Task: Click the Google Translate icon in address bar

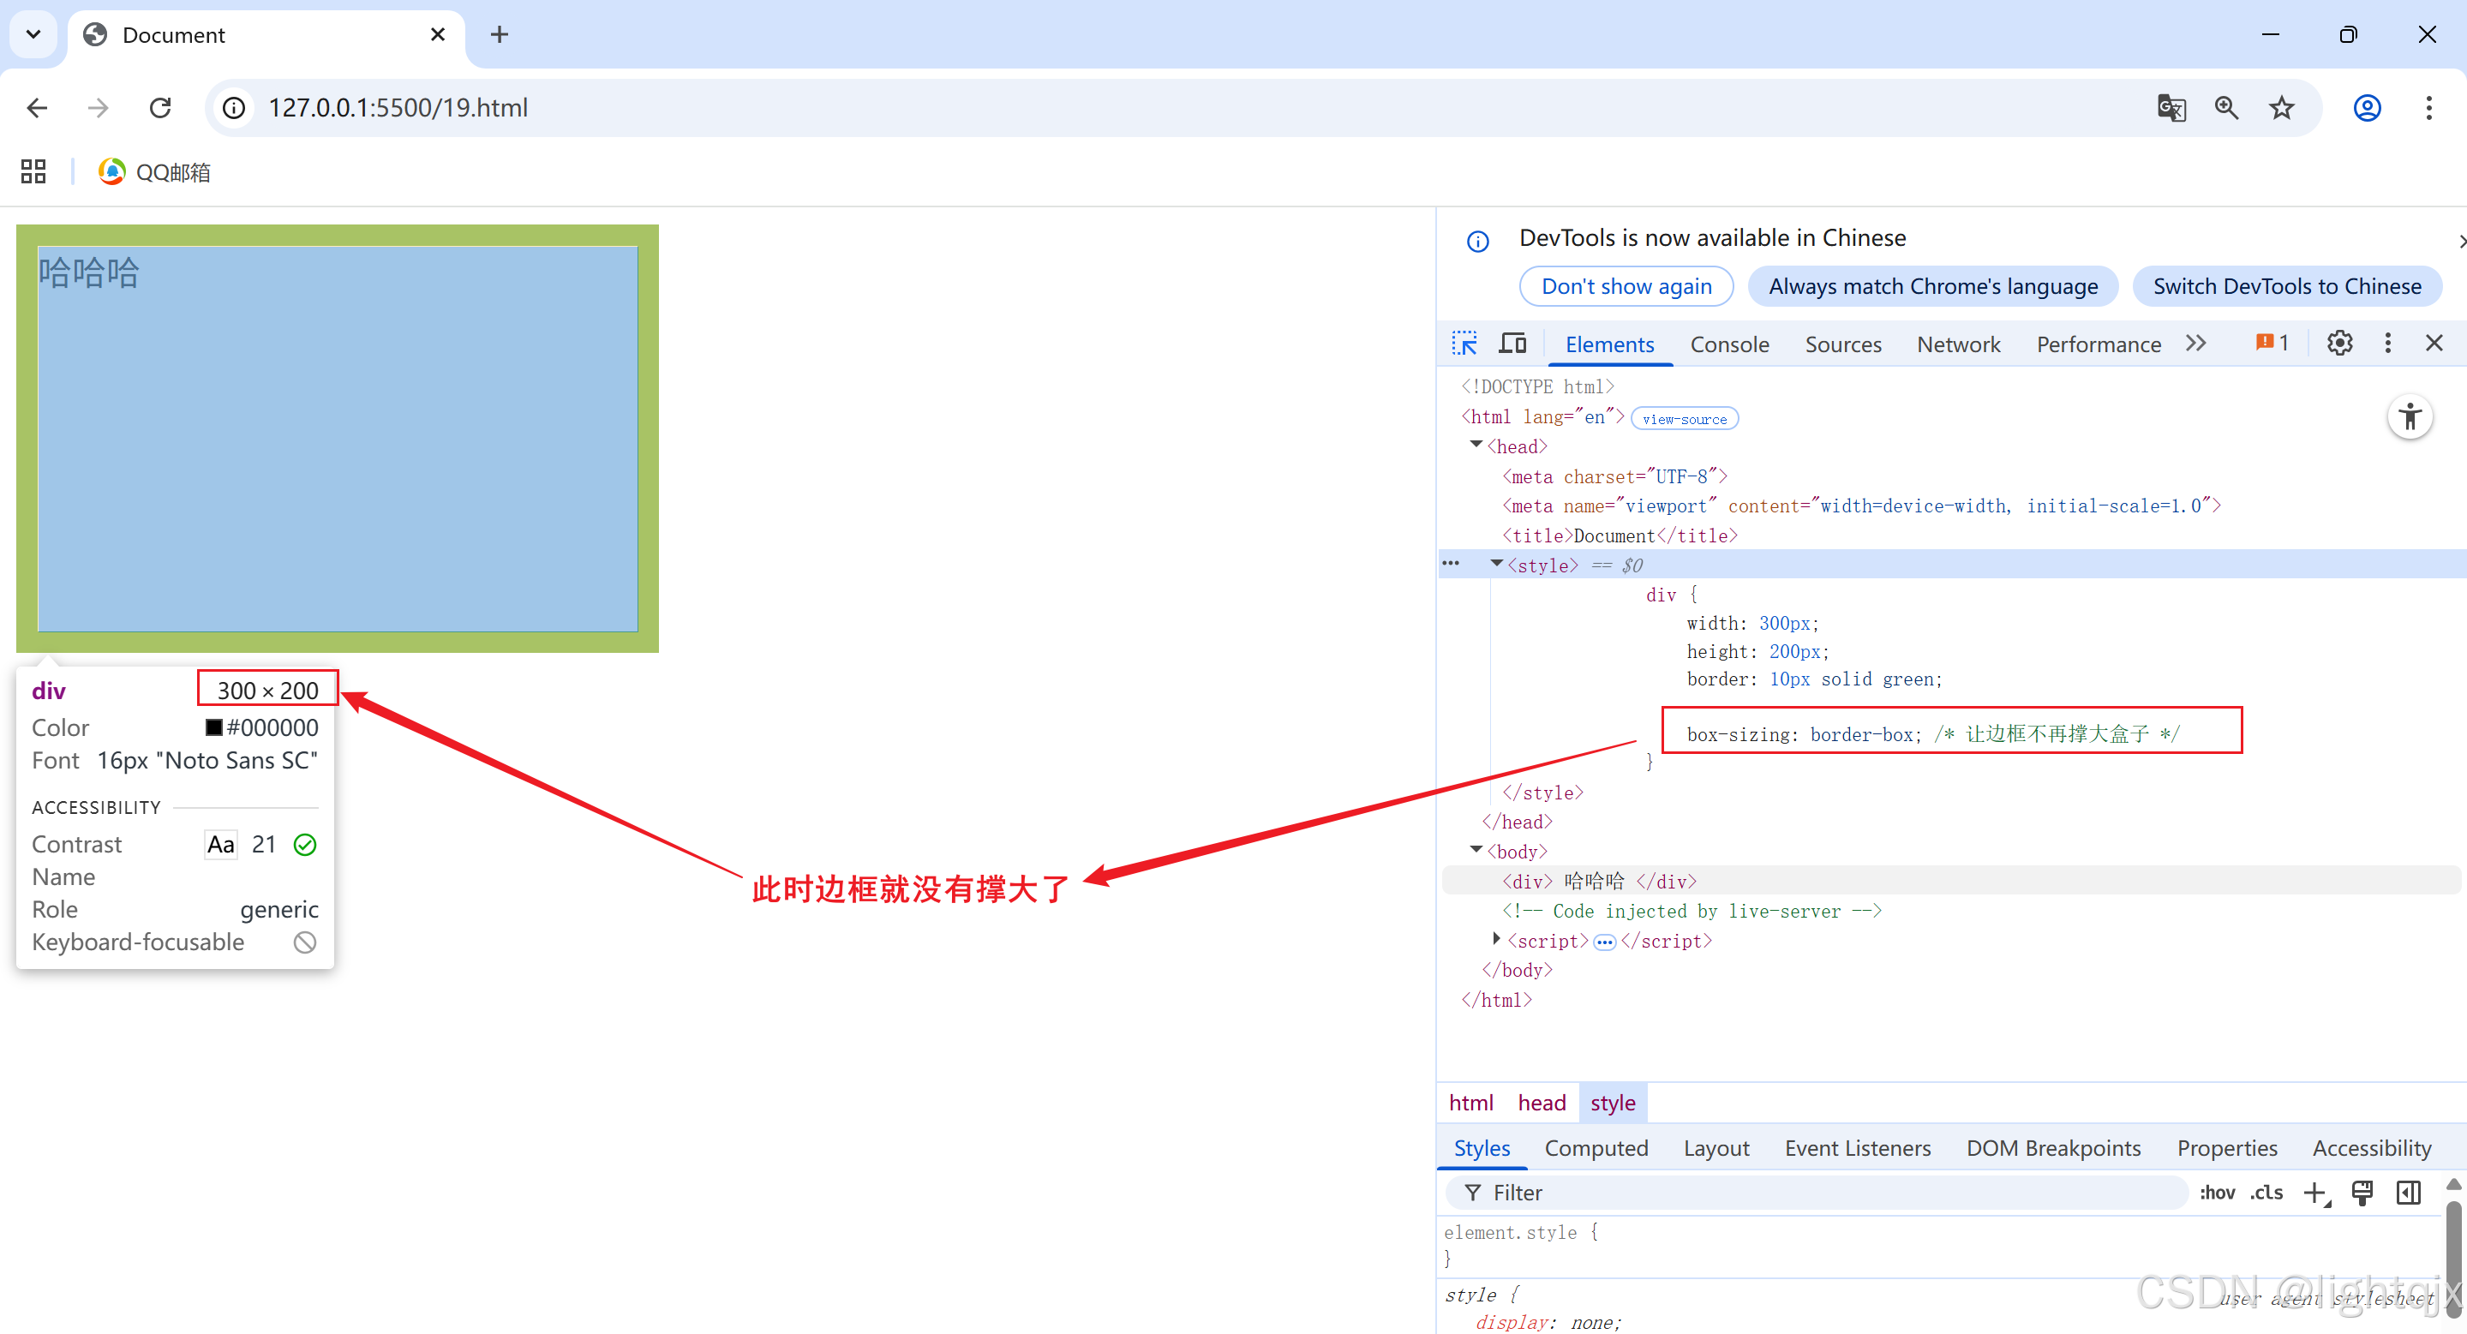Action: [x=2171, y=108]
